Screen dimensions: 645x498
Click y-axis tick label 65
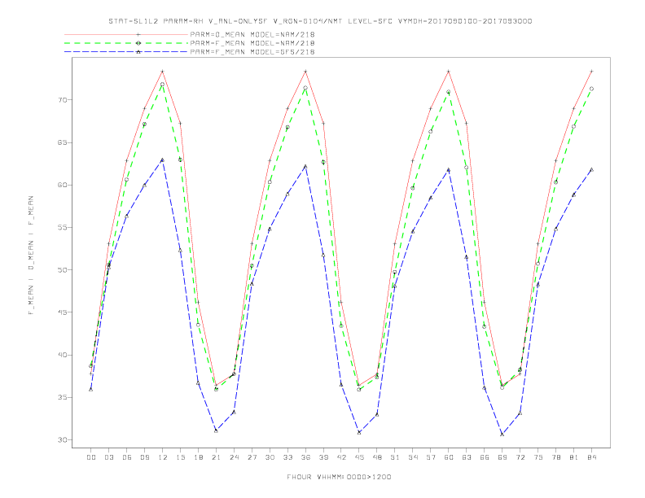[x=62, y=142]
